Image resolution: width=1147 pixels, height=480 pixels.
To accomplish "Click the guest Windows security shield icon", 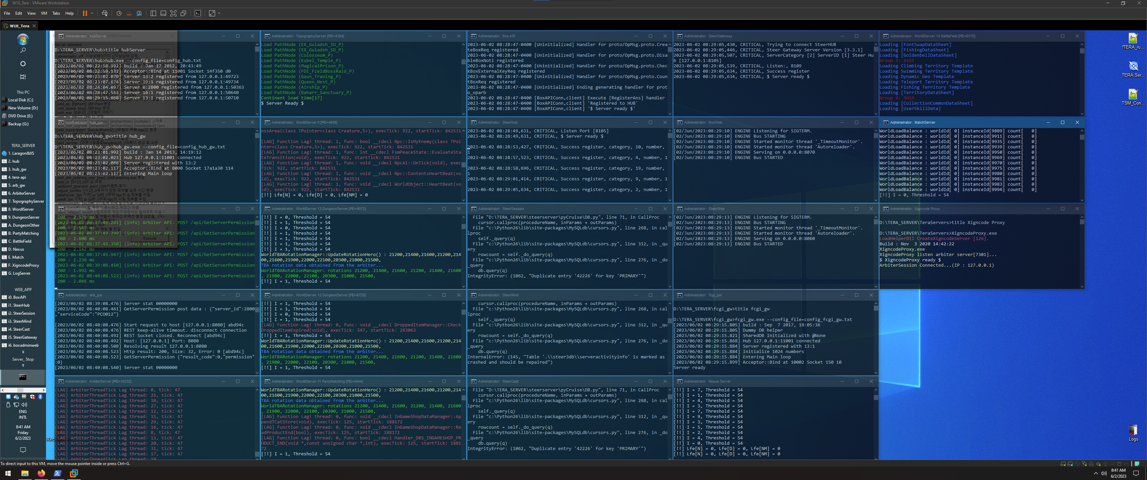I will point(32,397).
